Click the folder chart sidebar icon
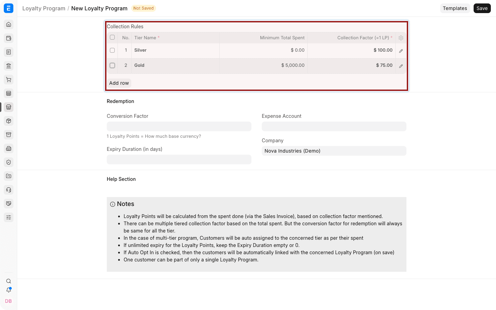The width and height of the screenshot is (496, 310). point(9,176)
